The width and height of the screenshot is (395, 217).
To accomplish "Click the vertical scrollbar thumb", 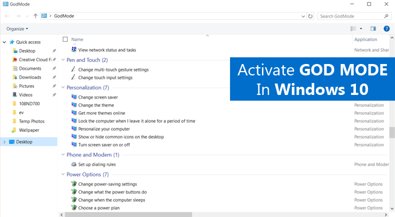I will [x=392, y=132].
